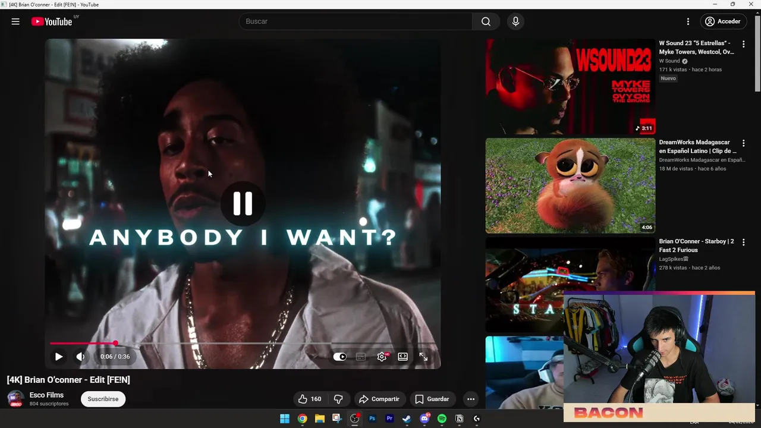
Task: Click the 'Nuevo' badge on W Sound video
Action: pyautogui.click(x=668, y=78)
